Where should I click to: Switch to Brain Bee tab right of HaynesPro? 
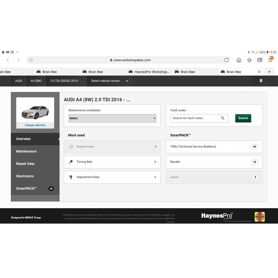coord(195,72)
